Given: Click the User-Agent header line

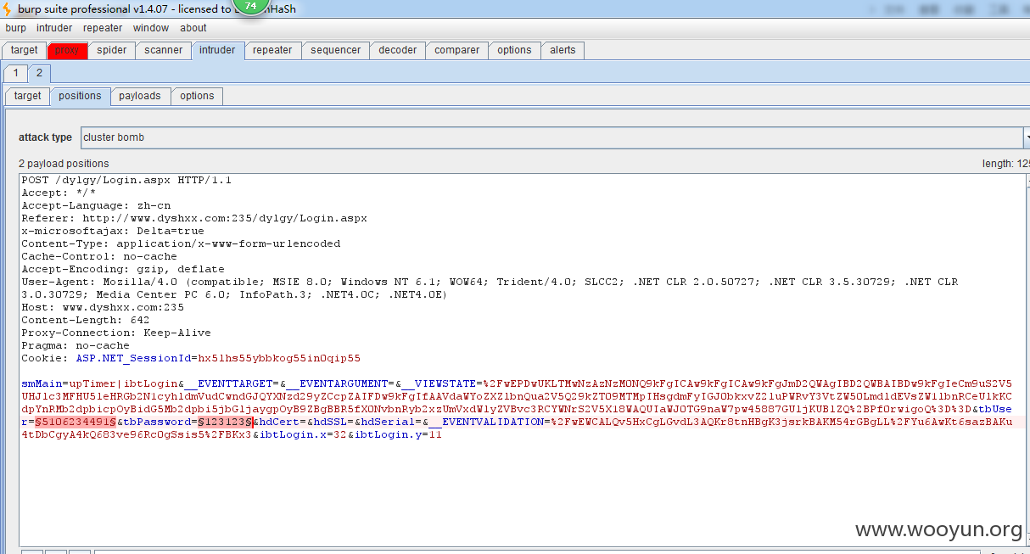Looking at the screenshot, I should 490,288.
